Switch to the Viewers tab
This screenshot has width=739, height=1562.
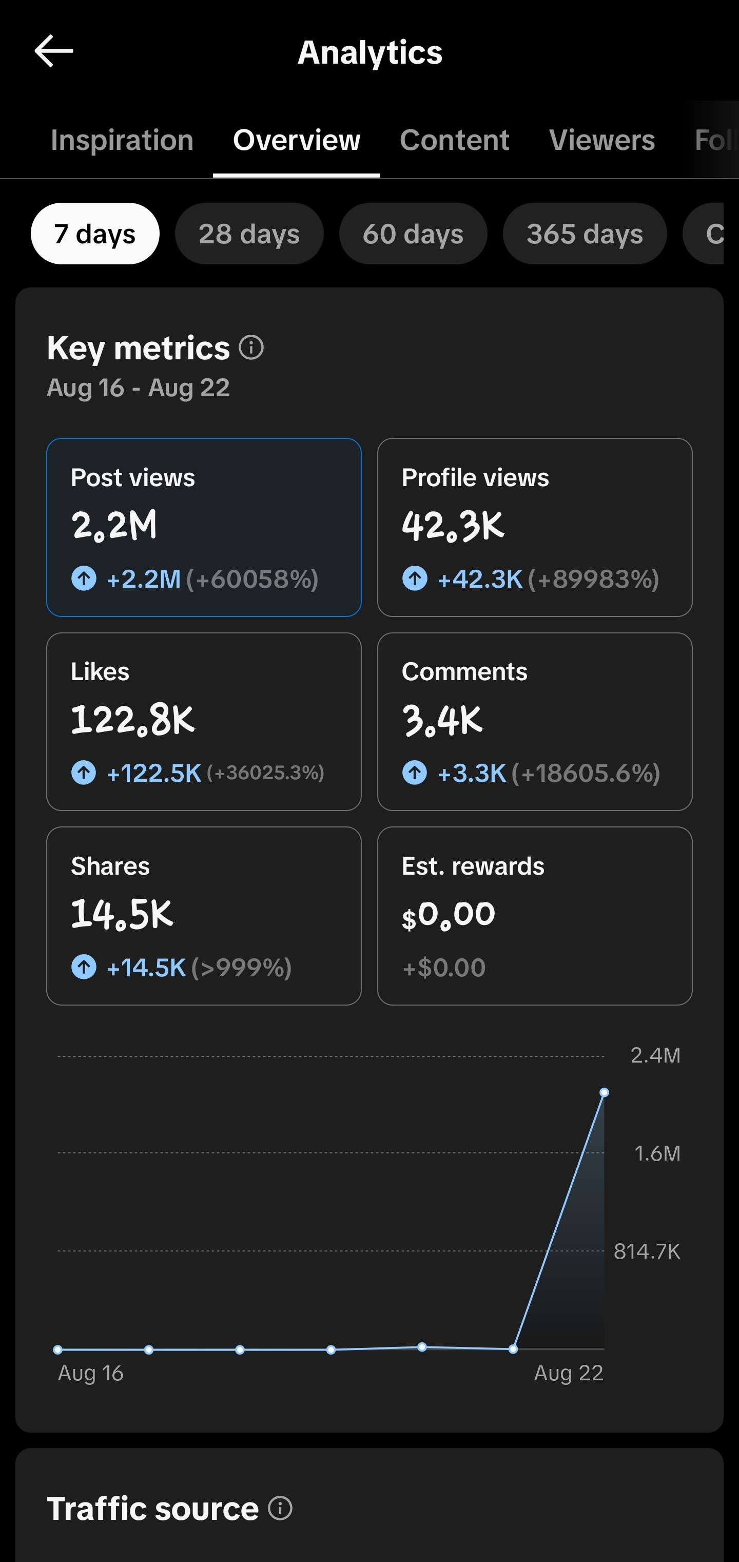tap(602, 140)
